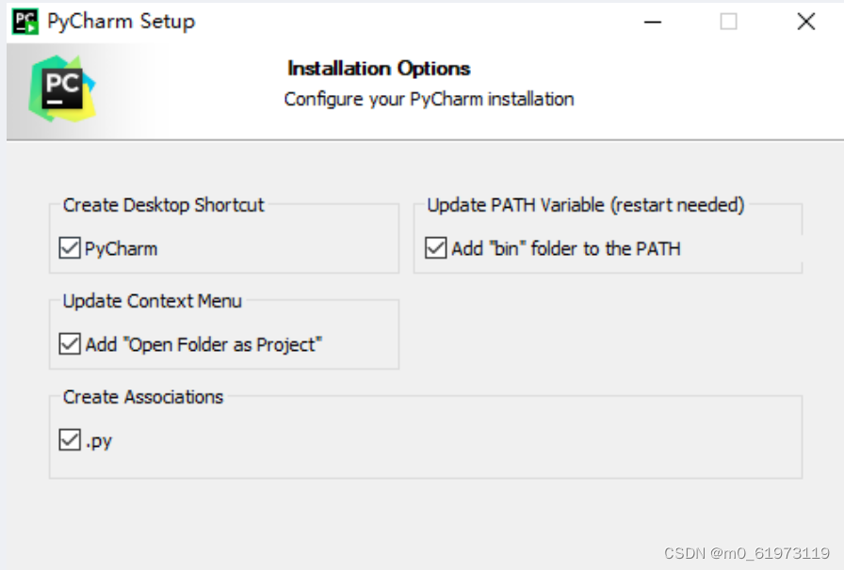Click the ".py" label text
The image size is (844, 570).
99,440
